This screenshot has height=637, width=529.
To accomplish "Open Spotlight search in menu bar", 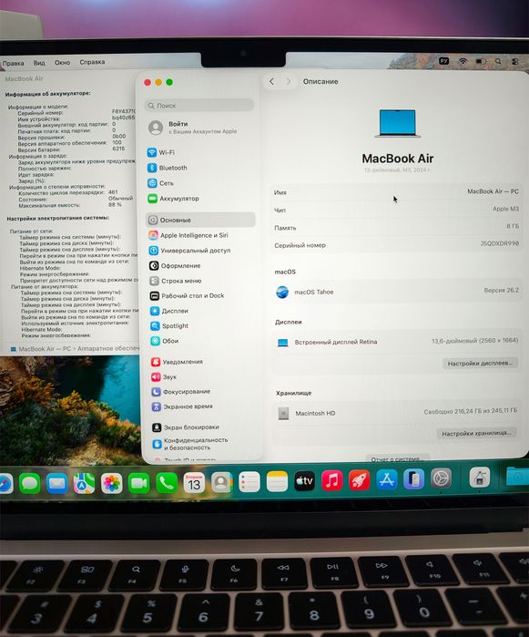I will (498, 61).
